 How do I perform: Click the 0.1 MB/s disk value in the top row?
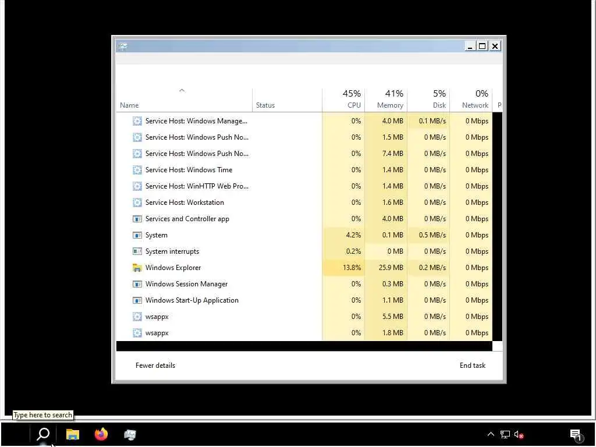432,121
